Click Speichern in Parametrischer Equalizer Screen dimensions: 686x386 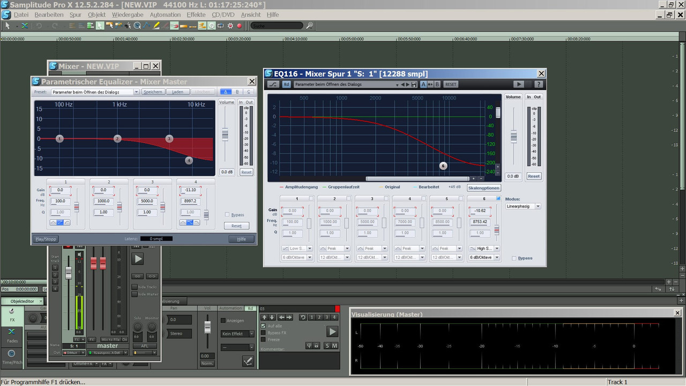(x=153, y=92)
